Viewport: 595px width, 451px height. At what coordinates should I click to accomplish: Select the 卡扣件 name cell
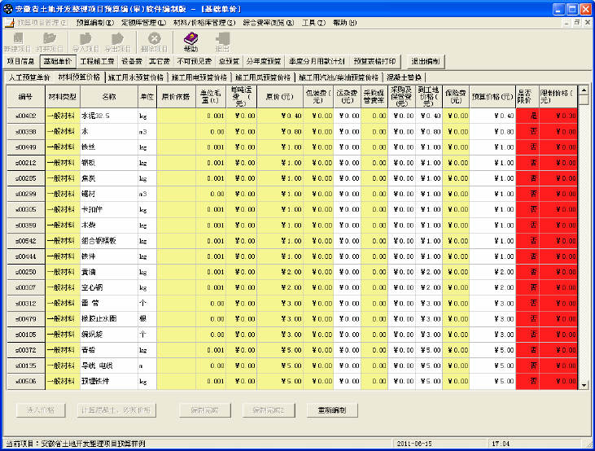pos(109,209)
